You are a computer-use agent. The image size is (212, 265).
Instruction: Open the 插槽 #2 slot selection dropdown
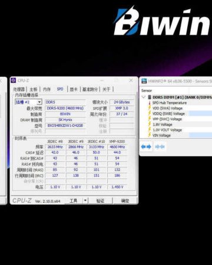[28, 102]
